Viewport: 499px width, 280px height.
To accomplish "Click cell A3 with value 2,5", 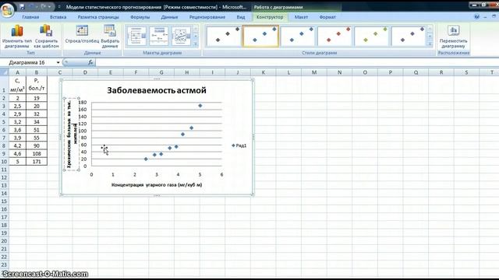I will (17, 106).
